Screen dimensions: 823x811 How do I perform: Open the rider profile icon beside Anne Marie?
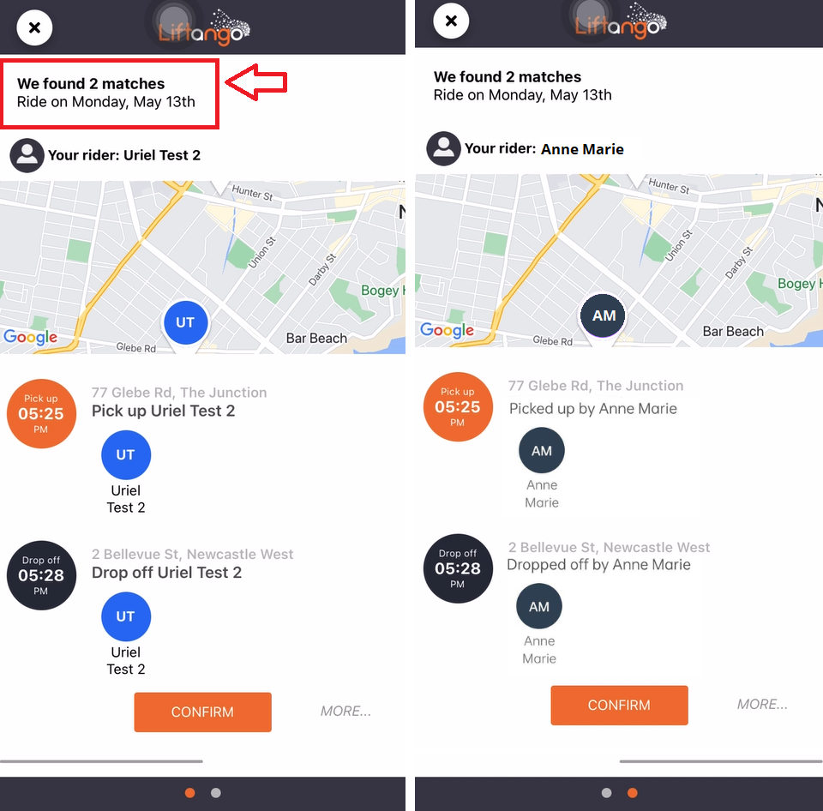pos(443,148)
